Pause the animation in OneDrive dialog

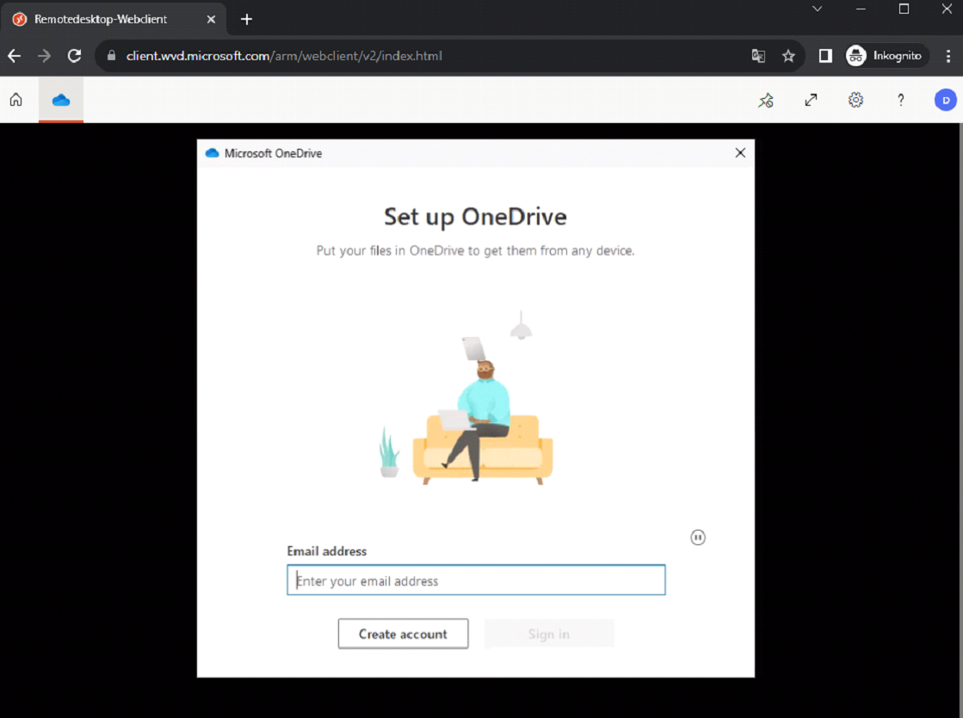click(x=698, y=537)
